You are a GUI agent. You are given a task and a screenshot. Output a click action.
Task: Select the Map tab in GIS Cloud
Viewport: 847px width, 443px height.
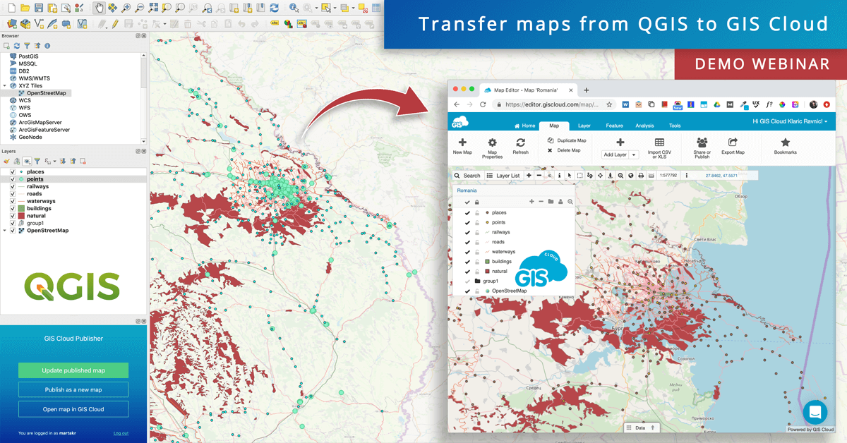554,126
